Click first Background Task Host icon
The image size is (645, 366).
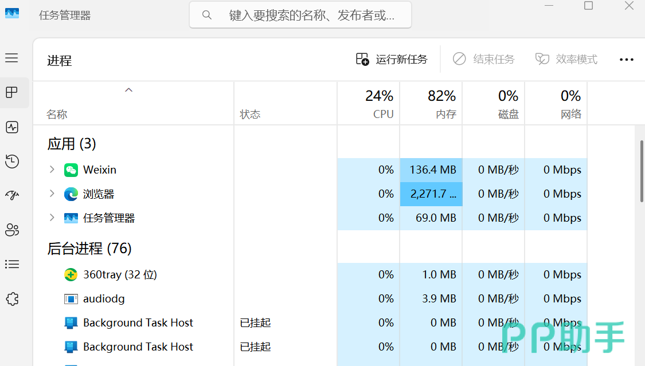pyautogui.click(x=71, y=323)
